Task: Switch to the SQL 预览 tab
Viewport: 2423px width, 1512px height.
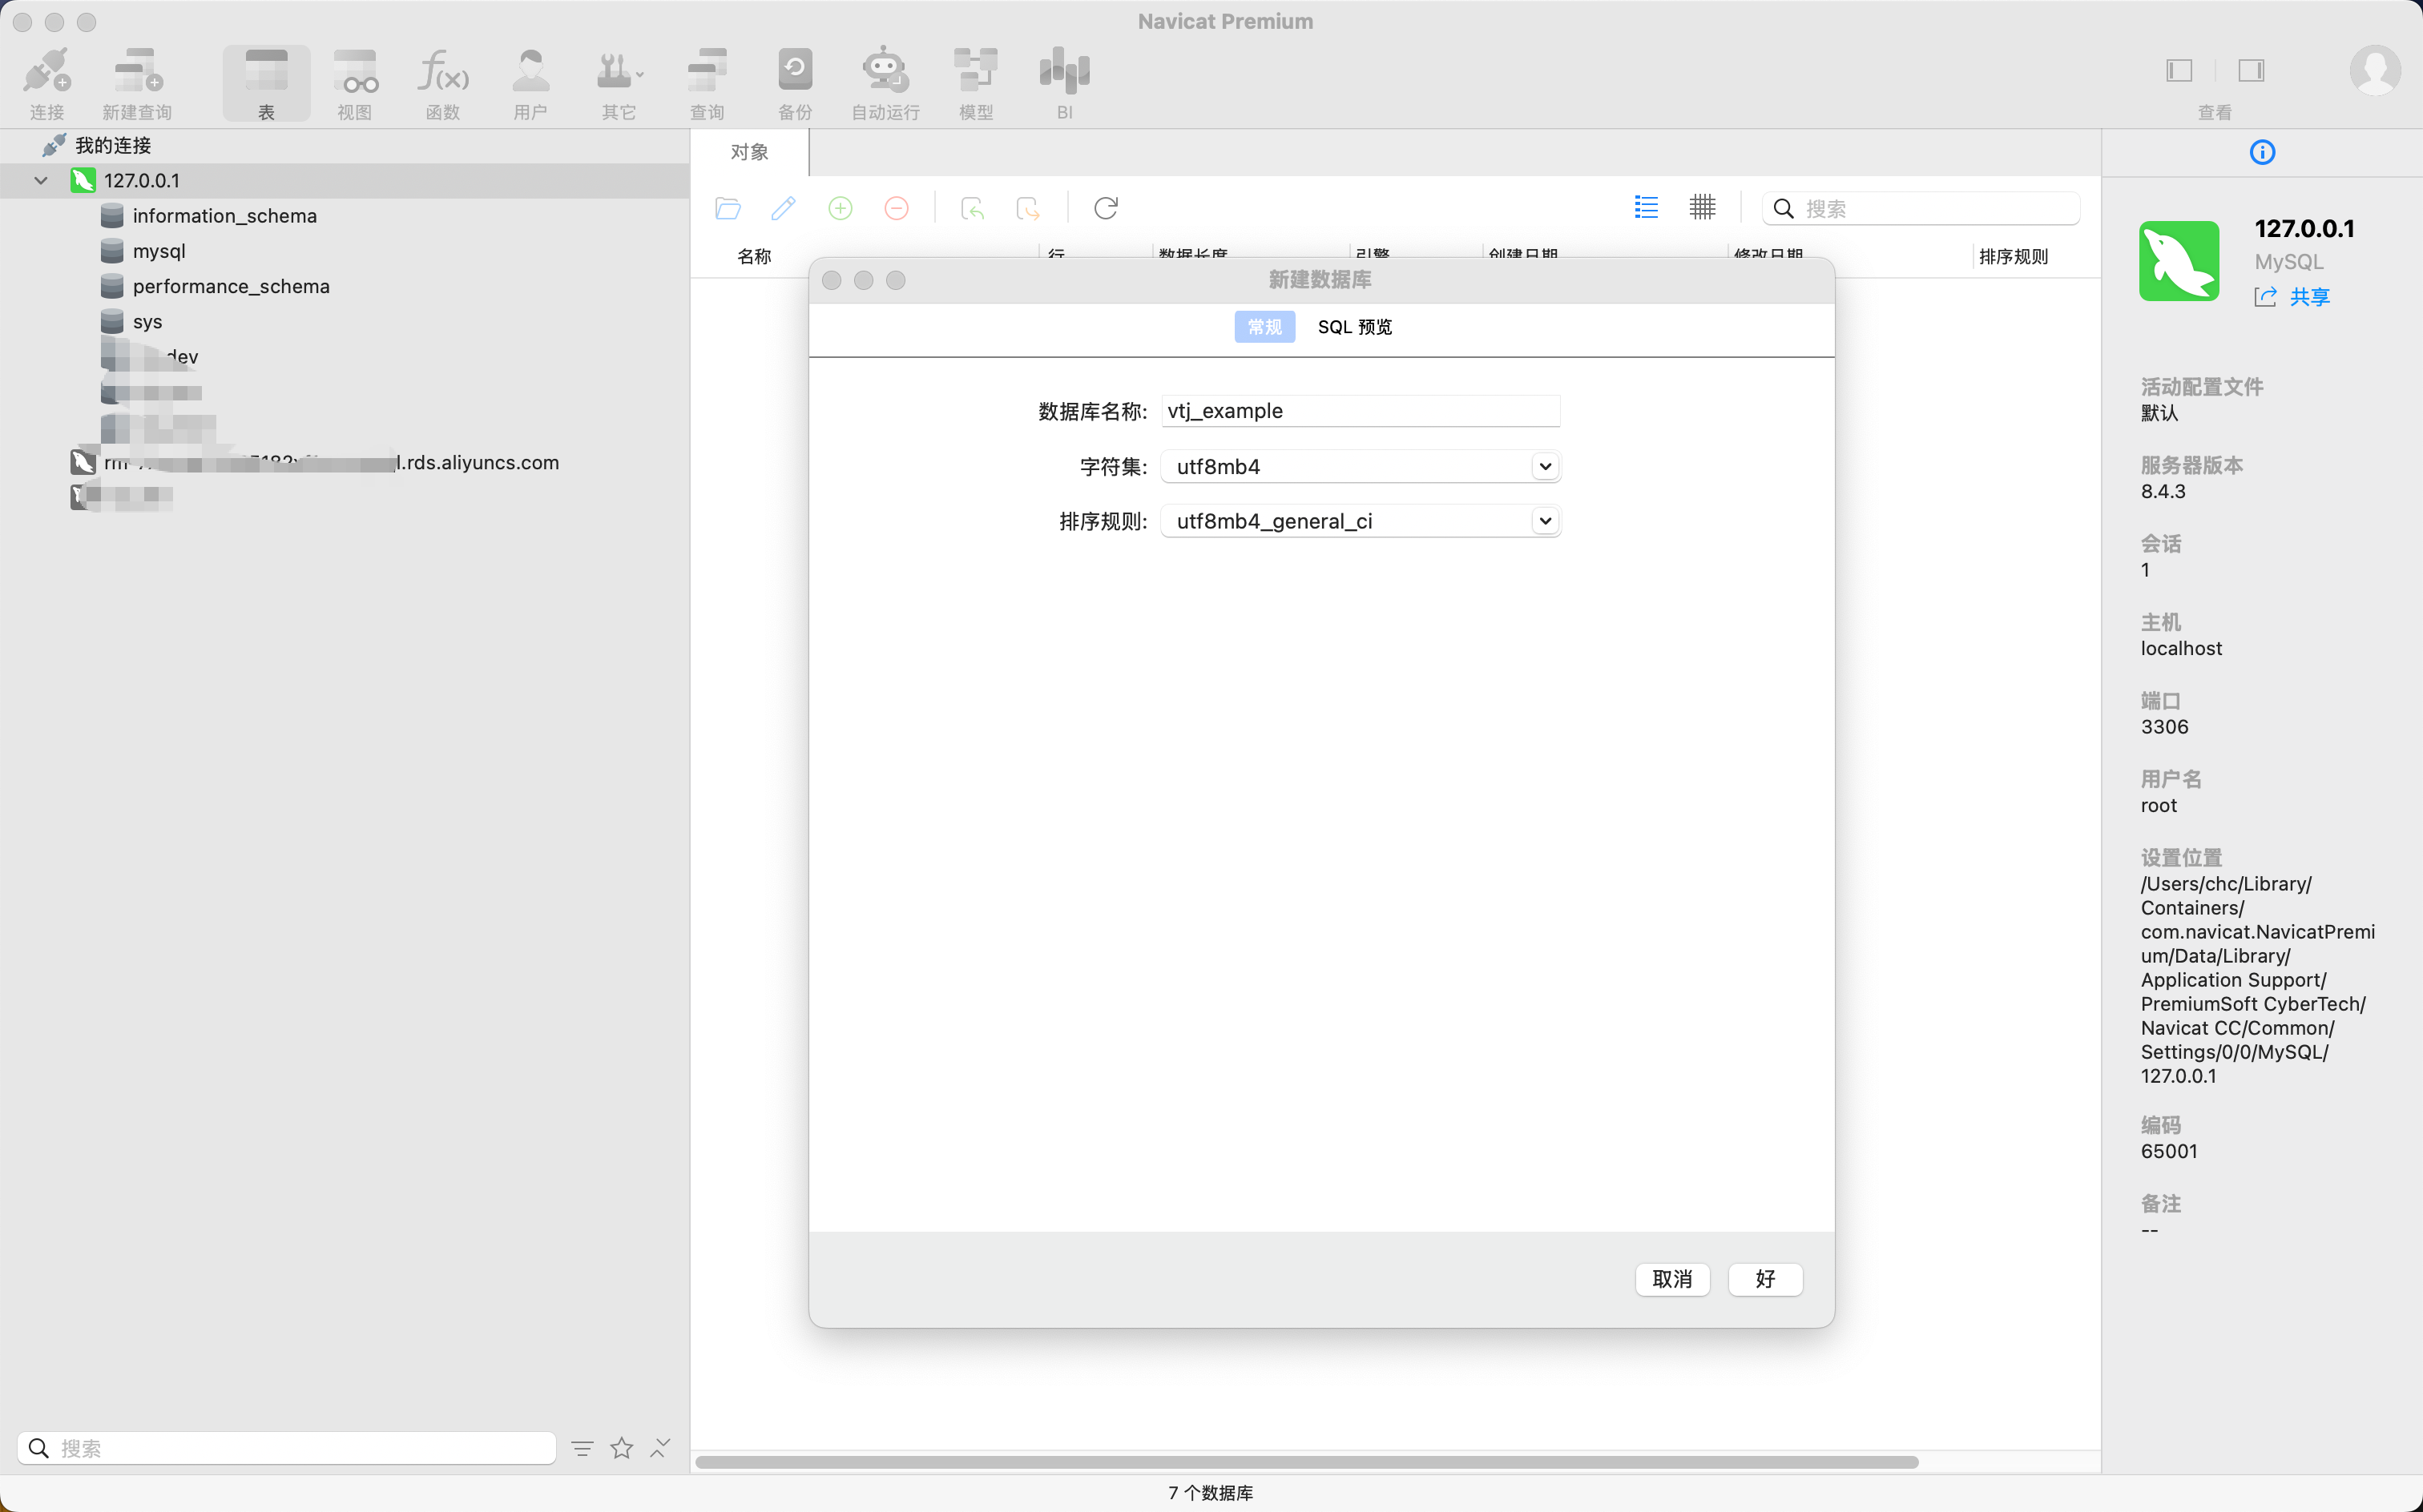Action: click(x=1355, y=327)
